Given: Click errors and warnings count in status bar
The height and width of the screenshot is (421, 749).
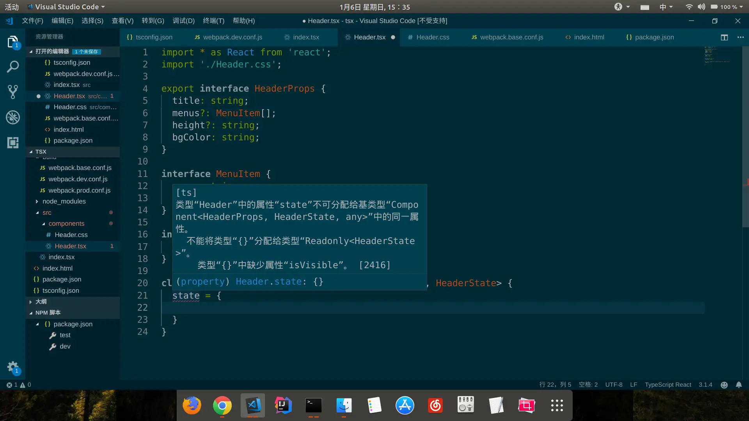Looking at the screenshot, I should (x=19, y=385).
